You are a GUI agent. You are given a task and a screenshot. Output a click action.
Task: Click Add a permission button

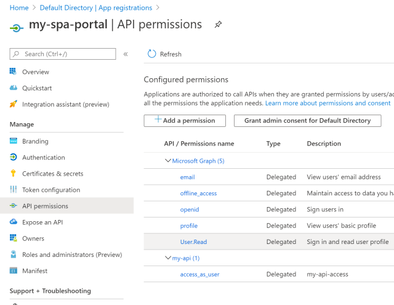click(184, 121)
